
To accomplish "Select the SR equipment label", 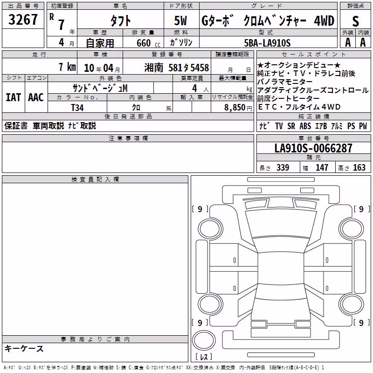I will tap(291, 126).
